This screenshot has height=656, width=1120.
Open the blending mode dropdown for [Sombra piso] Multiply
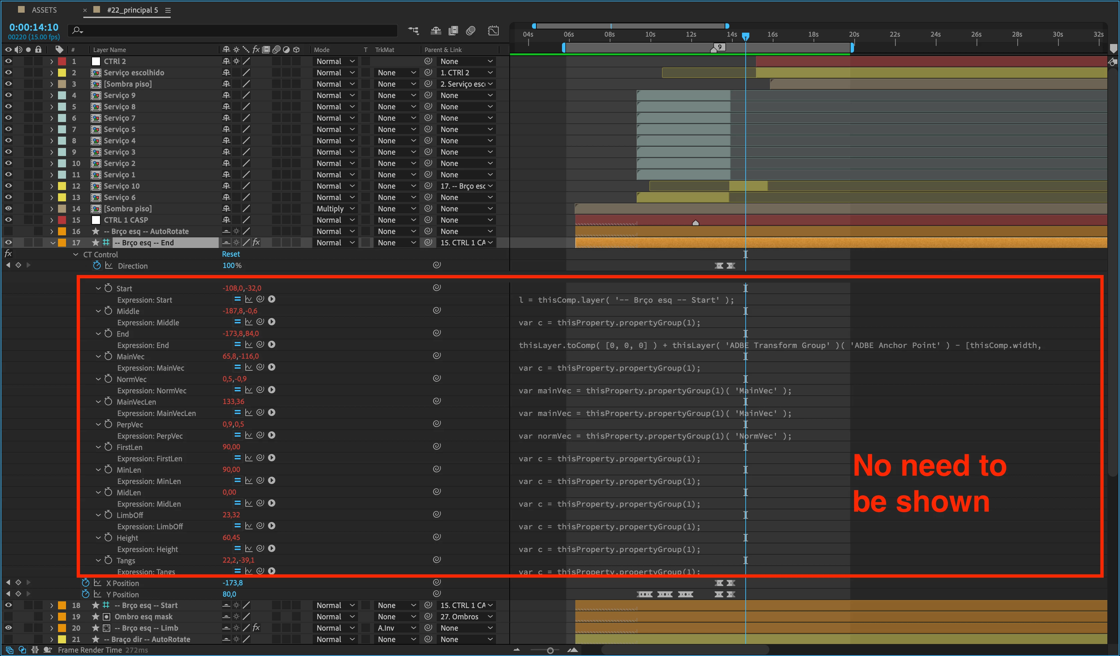pos(335,208)
